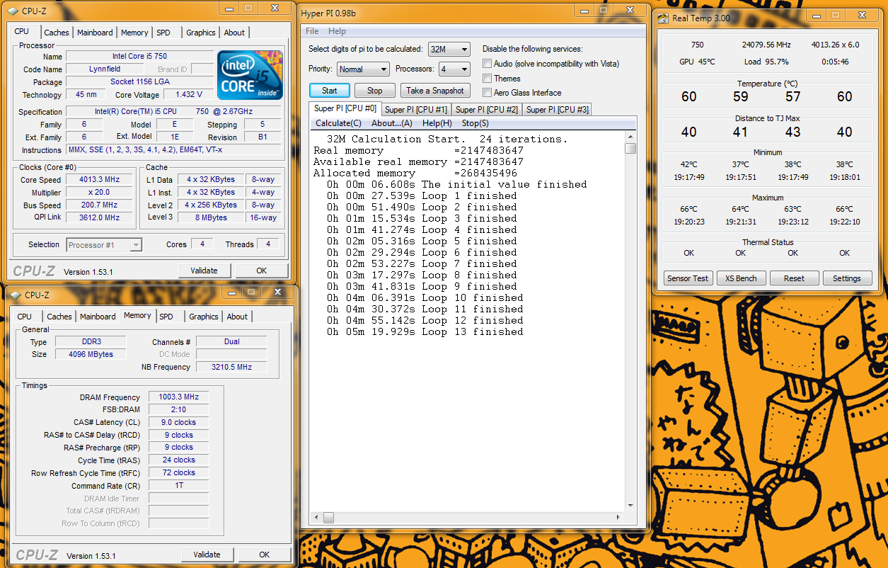Viewport: 888px width, 568px height.
Task: Click the Bus Speed value 200.7 MHz
Action: 100,205
